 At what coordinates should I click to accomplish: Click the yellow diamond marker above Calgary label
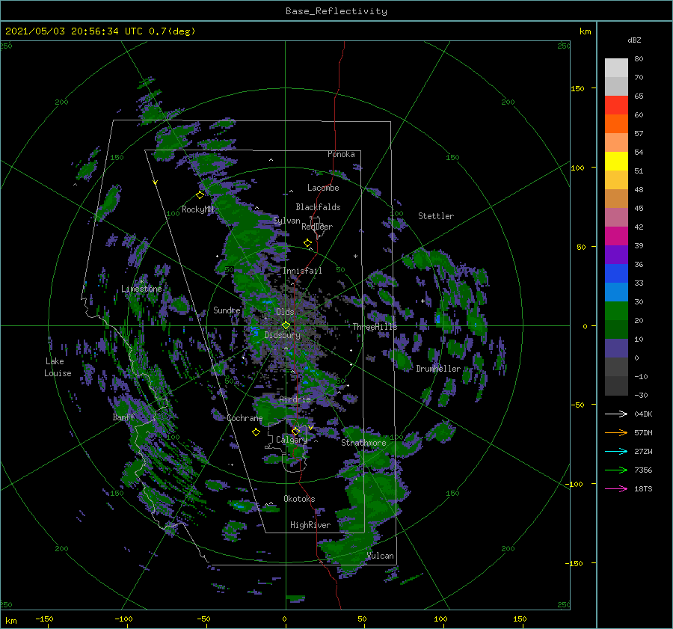tap(295, 431)
